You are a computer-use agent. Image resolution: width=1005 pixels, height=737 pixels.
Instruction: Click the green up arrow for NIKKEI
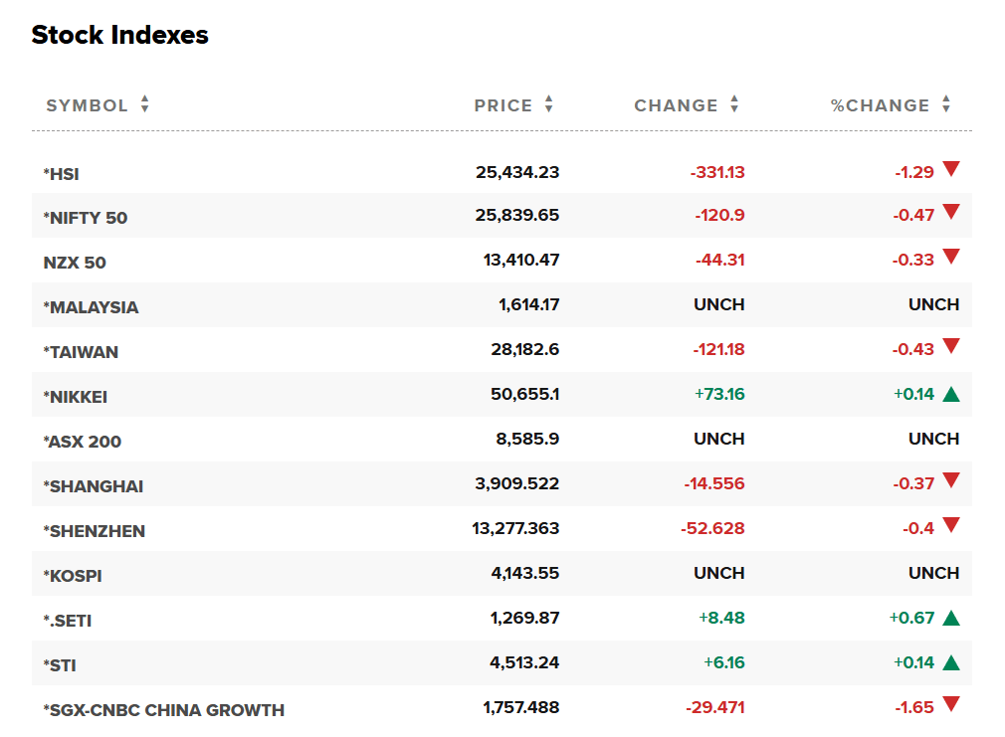coord(951,395)
